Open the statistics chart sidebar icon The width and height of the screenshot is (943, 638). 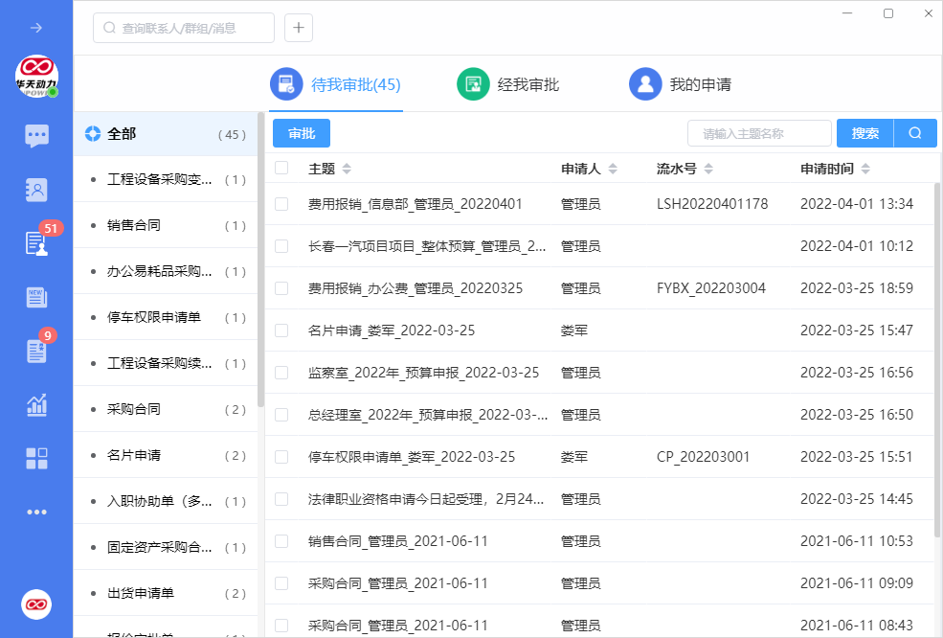(x=36, y=404)
